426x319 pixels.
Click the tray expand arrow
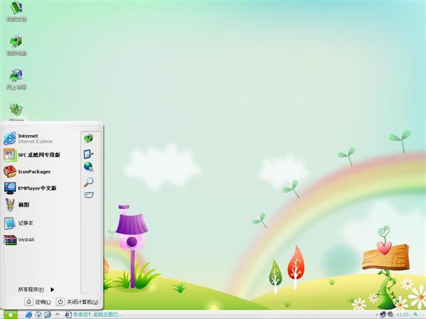tap(377, 314)
